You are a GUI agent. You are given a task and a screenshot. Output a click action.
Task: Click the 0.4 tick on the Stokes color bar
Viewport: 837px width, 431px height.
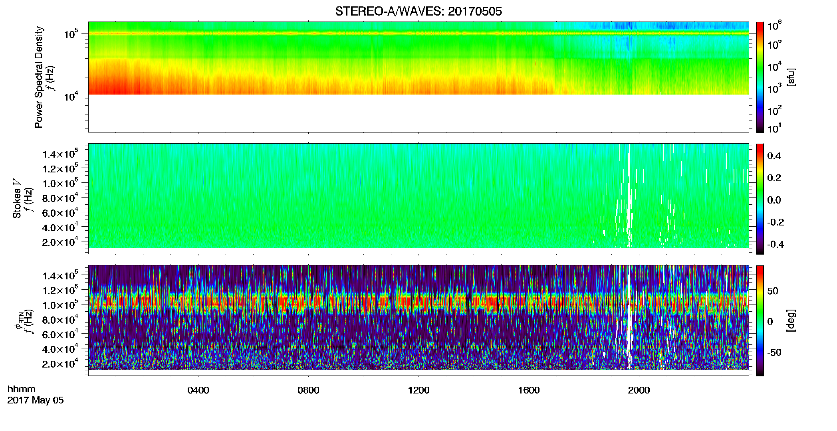[x=774, y=156]
